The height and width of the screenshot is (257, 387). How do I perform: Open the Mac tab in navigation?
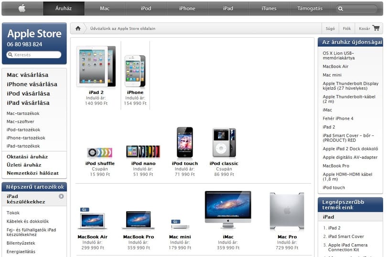point(105,9)
